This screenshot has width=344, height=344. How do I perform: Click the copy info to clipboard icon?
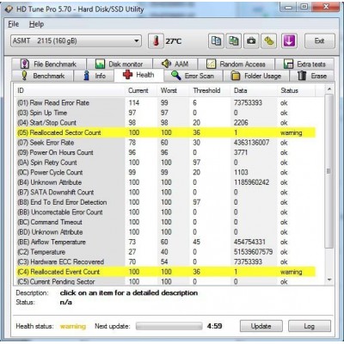coord(216,41)
